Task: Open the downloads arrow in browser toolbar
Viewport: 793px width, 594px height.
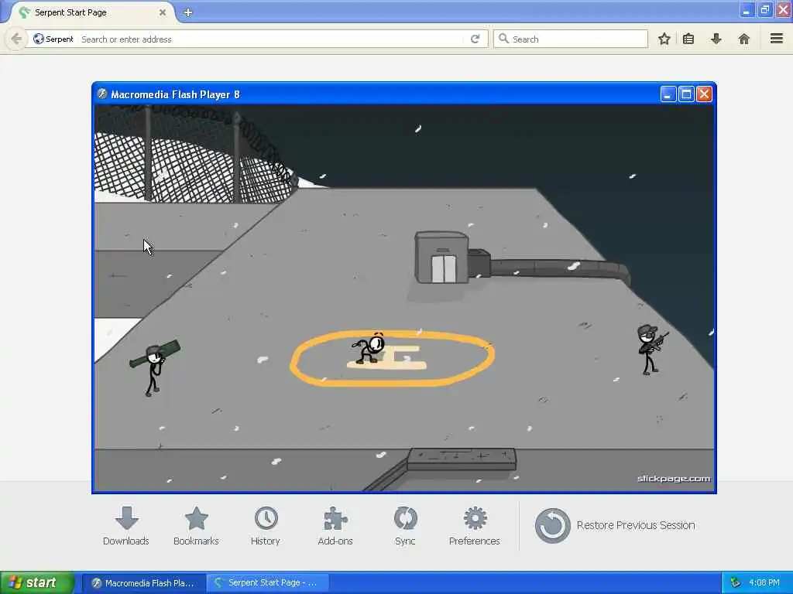Action: [x=716, y=39]
